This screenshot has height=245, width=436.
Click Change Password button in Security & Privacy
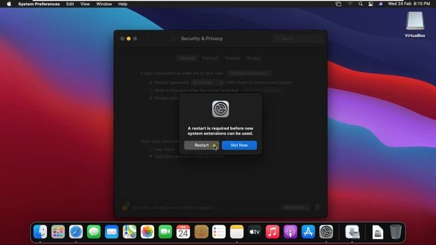(249, 73)
